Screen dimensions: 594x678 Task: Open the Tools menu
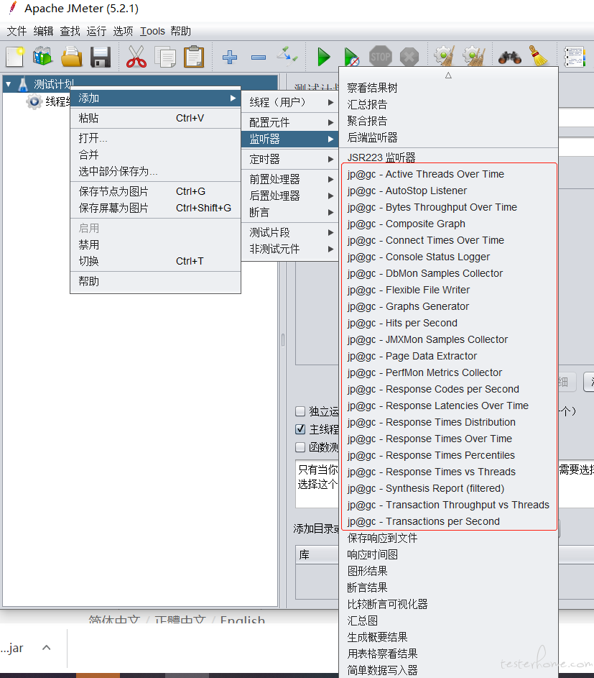click(152, 31)
